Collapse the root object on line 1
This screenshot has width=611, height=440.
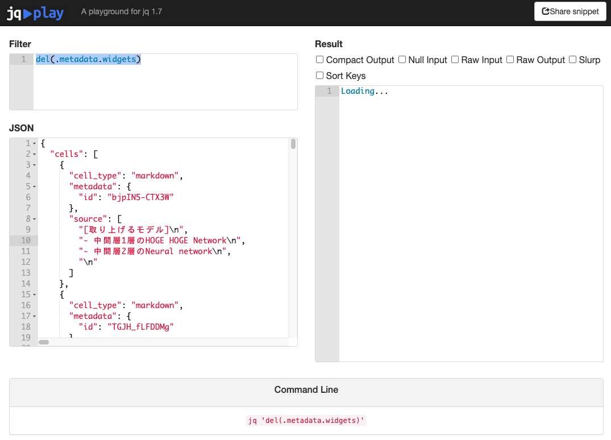[x=34, y=143]
